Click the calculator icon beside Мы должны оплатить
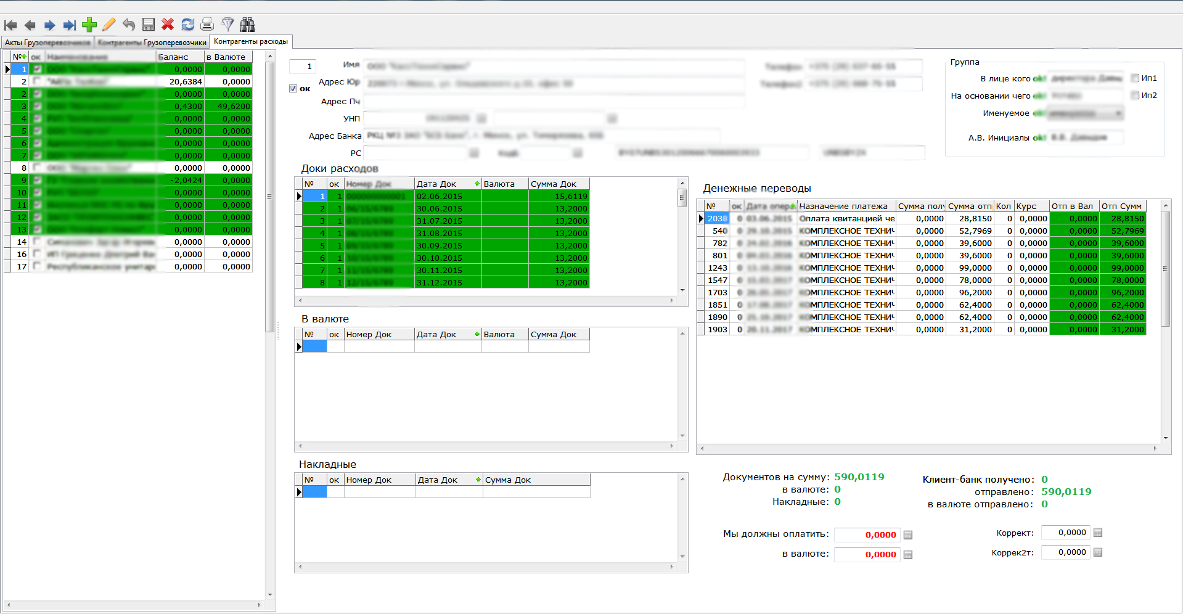Screen dimensions: 1183x614 (908, 535)
